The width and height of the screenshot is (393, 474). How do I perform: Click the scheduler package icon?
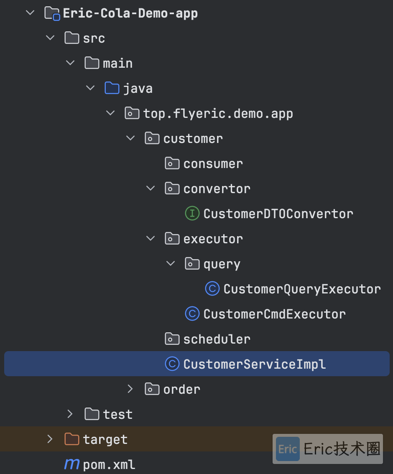(x=172, y=339)
